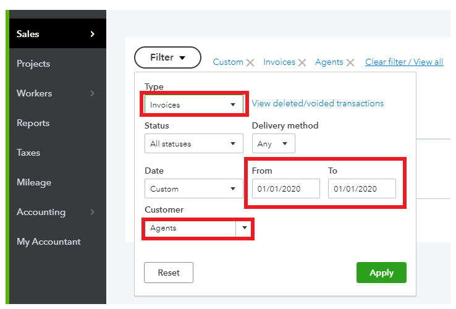This screenshot has height=309, width=456.
Task: Click the Apply button
Action: pos(381,273)
